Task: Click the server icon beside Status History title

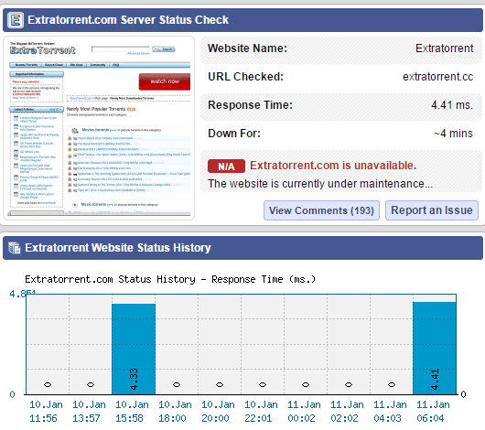Action: [x=15, y=248]
